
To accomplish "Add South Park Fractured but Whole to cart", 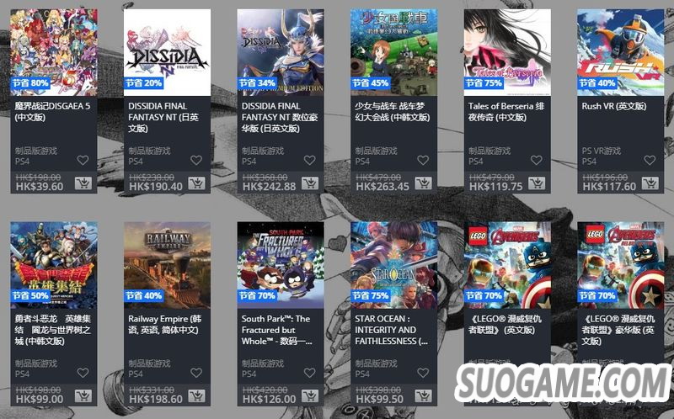I will pyautogui.click(x=310, y=396).
